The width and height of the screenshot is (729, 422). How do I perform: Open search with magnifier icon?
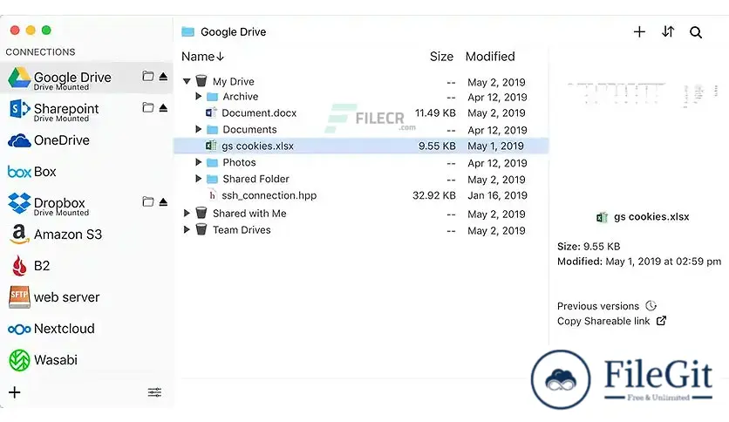coord(696,32)
